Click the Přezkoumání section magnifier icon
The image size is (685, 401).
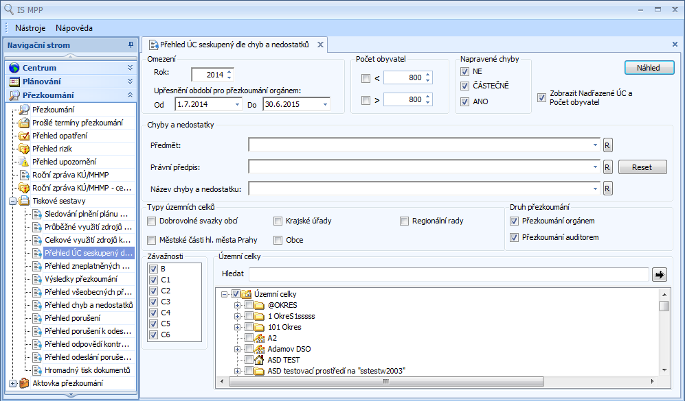coord(14,95)
